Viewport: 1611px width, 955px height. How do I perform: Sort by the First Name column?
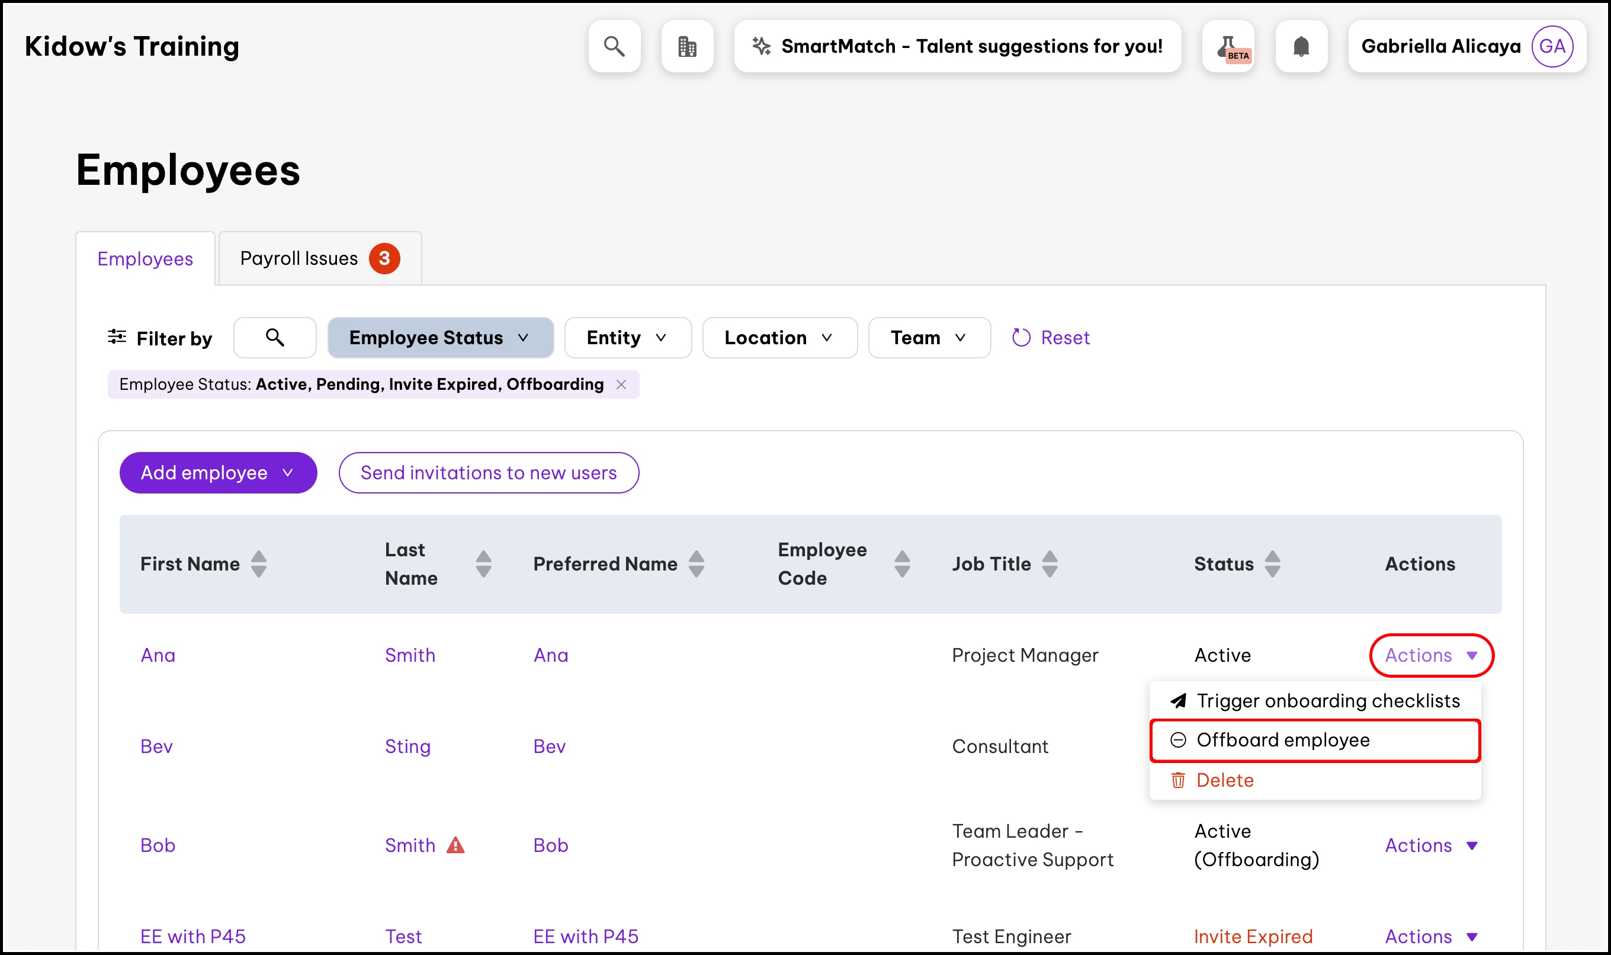point(259,564)
